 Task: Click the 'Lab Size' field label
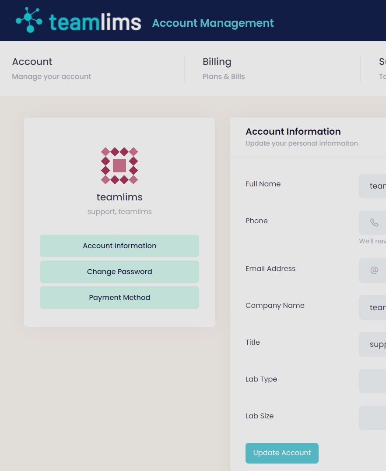(260, 416)
